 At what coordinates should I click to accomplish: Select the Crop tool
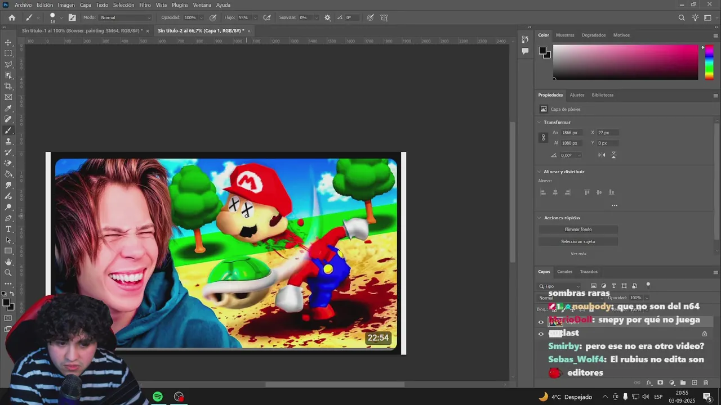click(8, 86)
